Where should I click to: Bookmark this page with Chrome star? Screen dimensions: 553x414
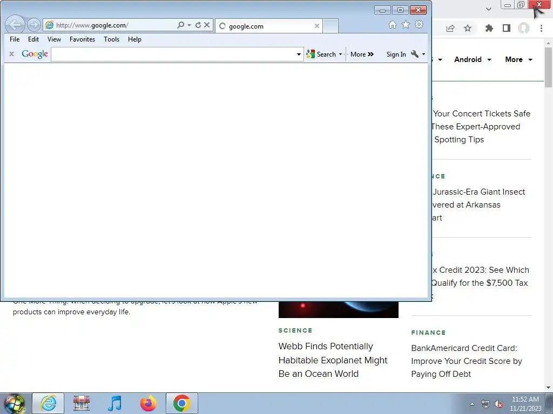pos(468,29)
